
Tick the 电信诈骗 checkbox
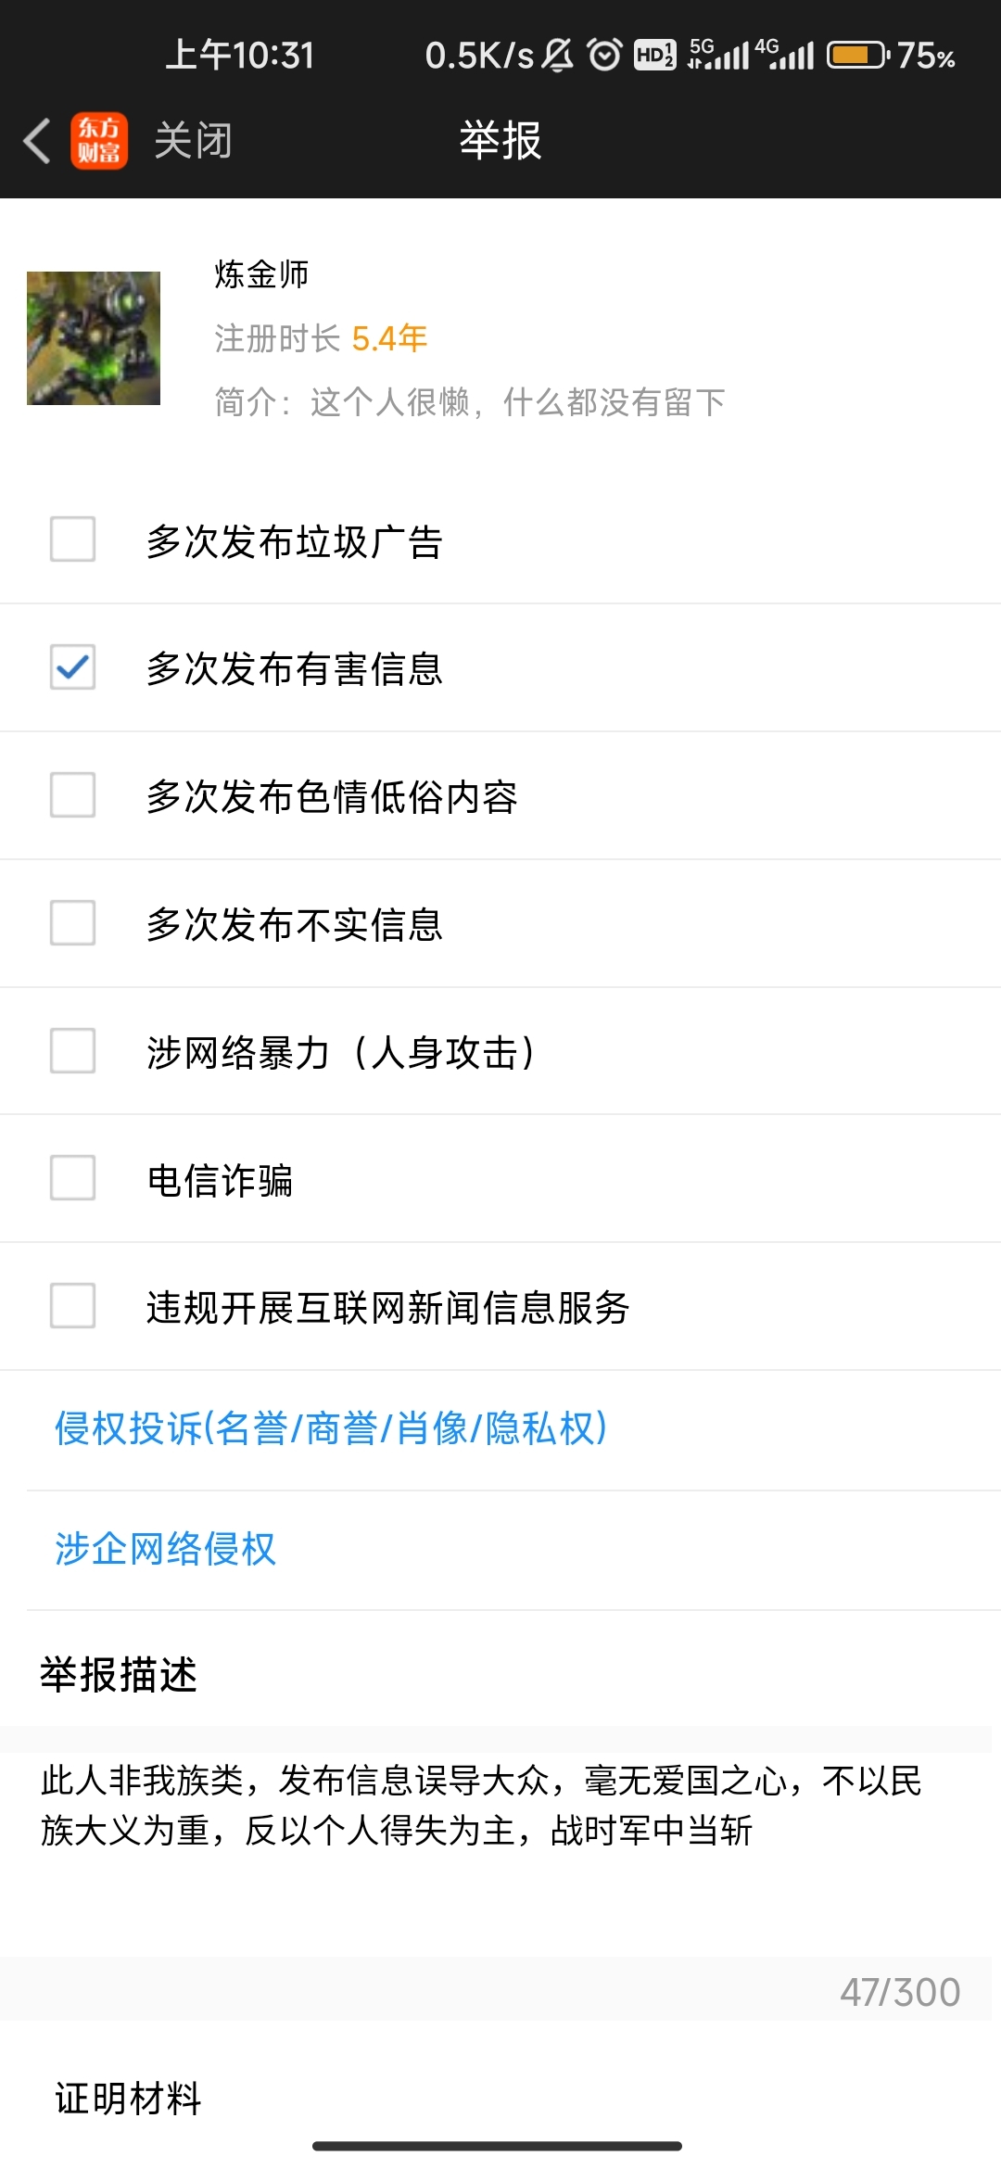72,1178
